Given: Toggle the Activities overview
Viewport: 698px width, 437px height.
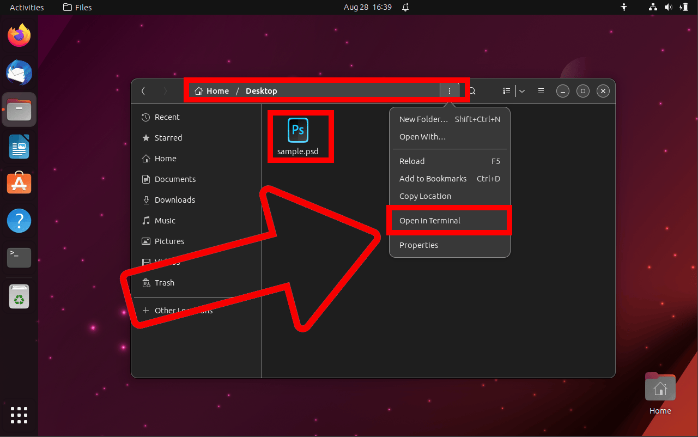Looking at the screenshot, I should click(26, 7).
